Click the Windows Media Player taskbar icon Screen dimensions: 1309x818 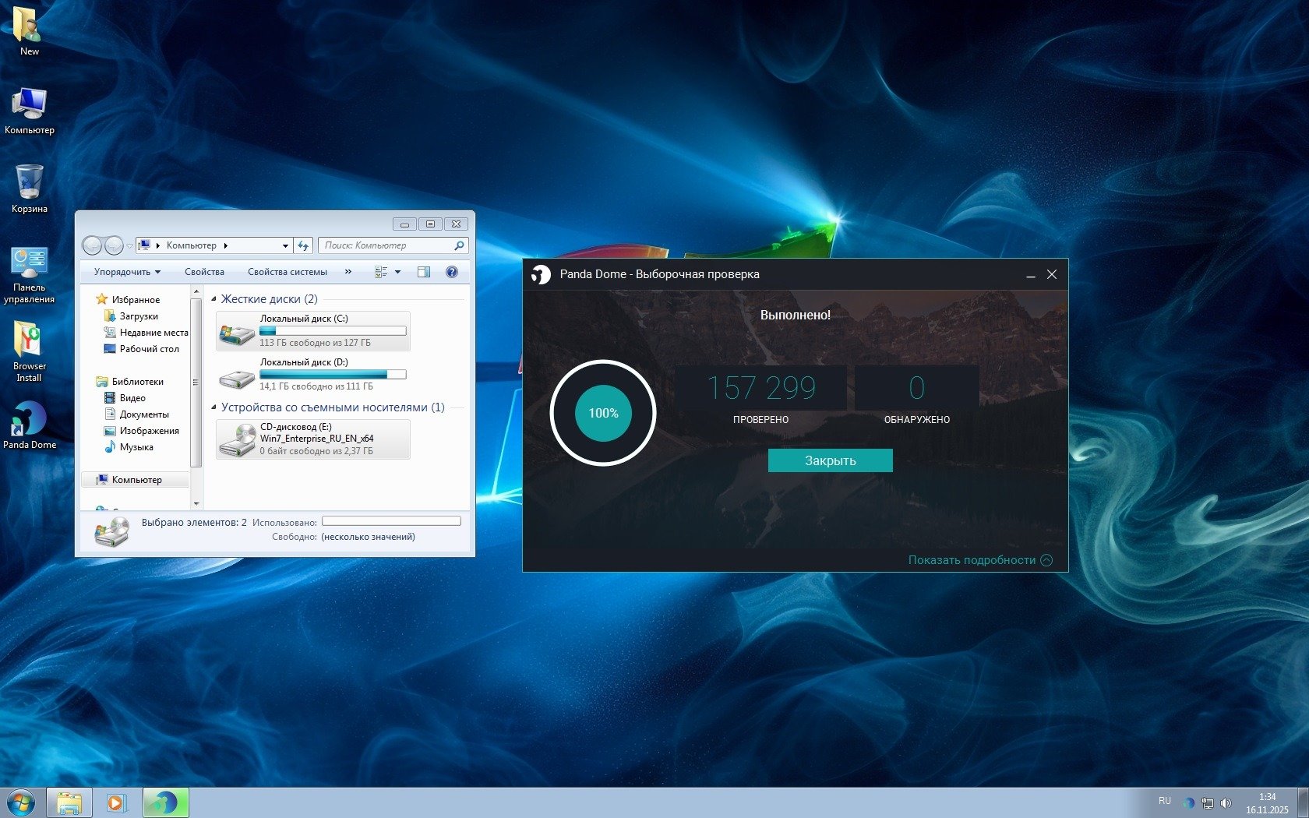click(116, 802)
